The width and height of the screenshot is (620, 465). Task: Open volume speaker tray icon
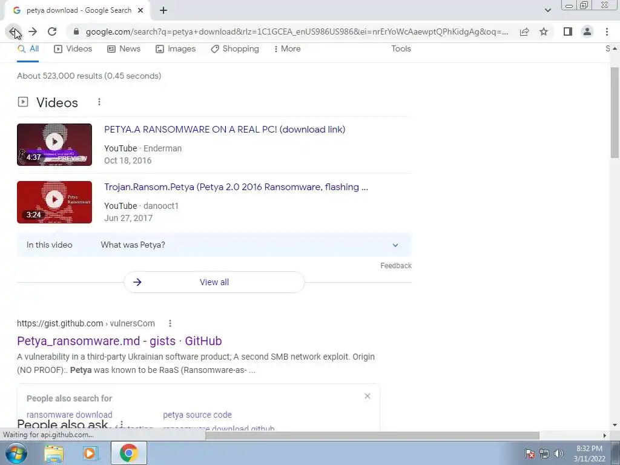point(558,453)
